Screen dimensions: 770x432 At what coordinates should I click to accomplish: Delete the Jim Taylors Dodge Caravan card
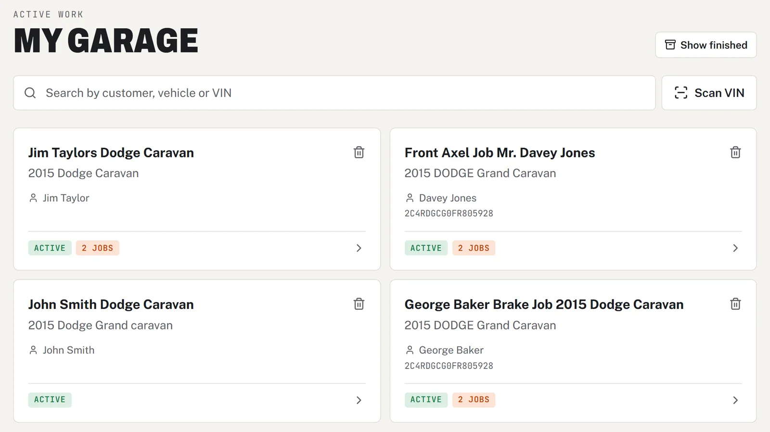359,152
